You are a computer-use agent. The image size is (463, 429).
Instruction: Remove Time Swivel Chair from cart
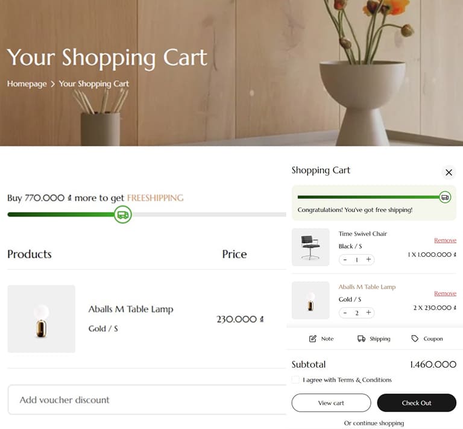pos(445,240)
